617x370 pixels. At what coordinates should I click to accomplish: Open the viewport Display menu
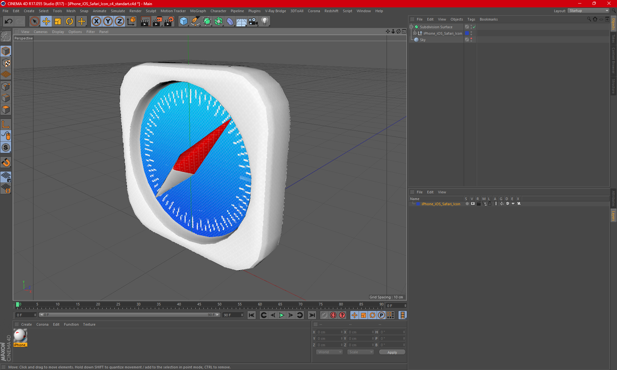(58, 32)
